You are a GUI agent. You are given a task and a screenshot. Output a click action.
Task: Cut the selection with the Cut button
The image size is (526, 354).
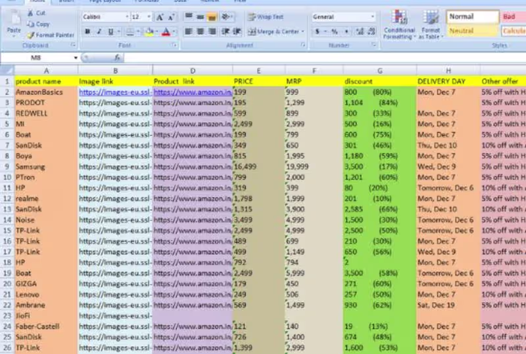click(37, 13)
